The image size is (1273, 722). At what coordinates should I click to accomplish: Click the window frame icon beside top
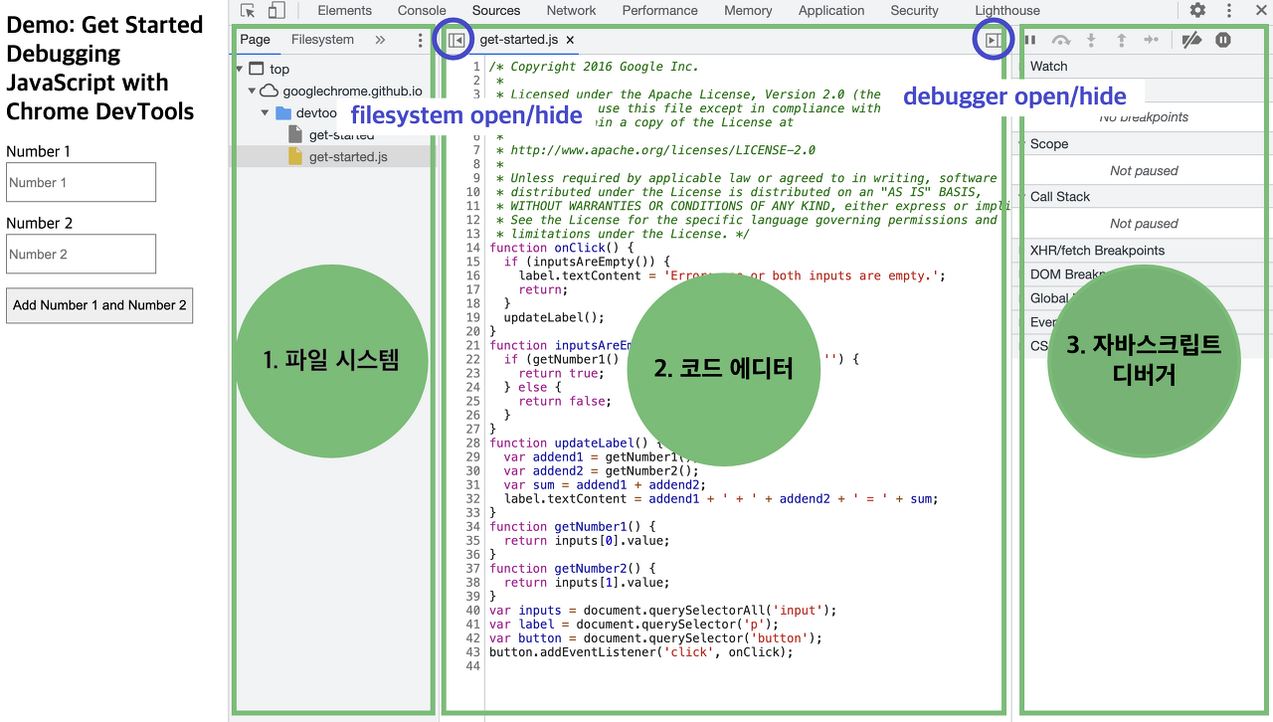click(257, 69)
